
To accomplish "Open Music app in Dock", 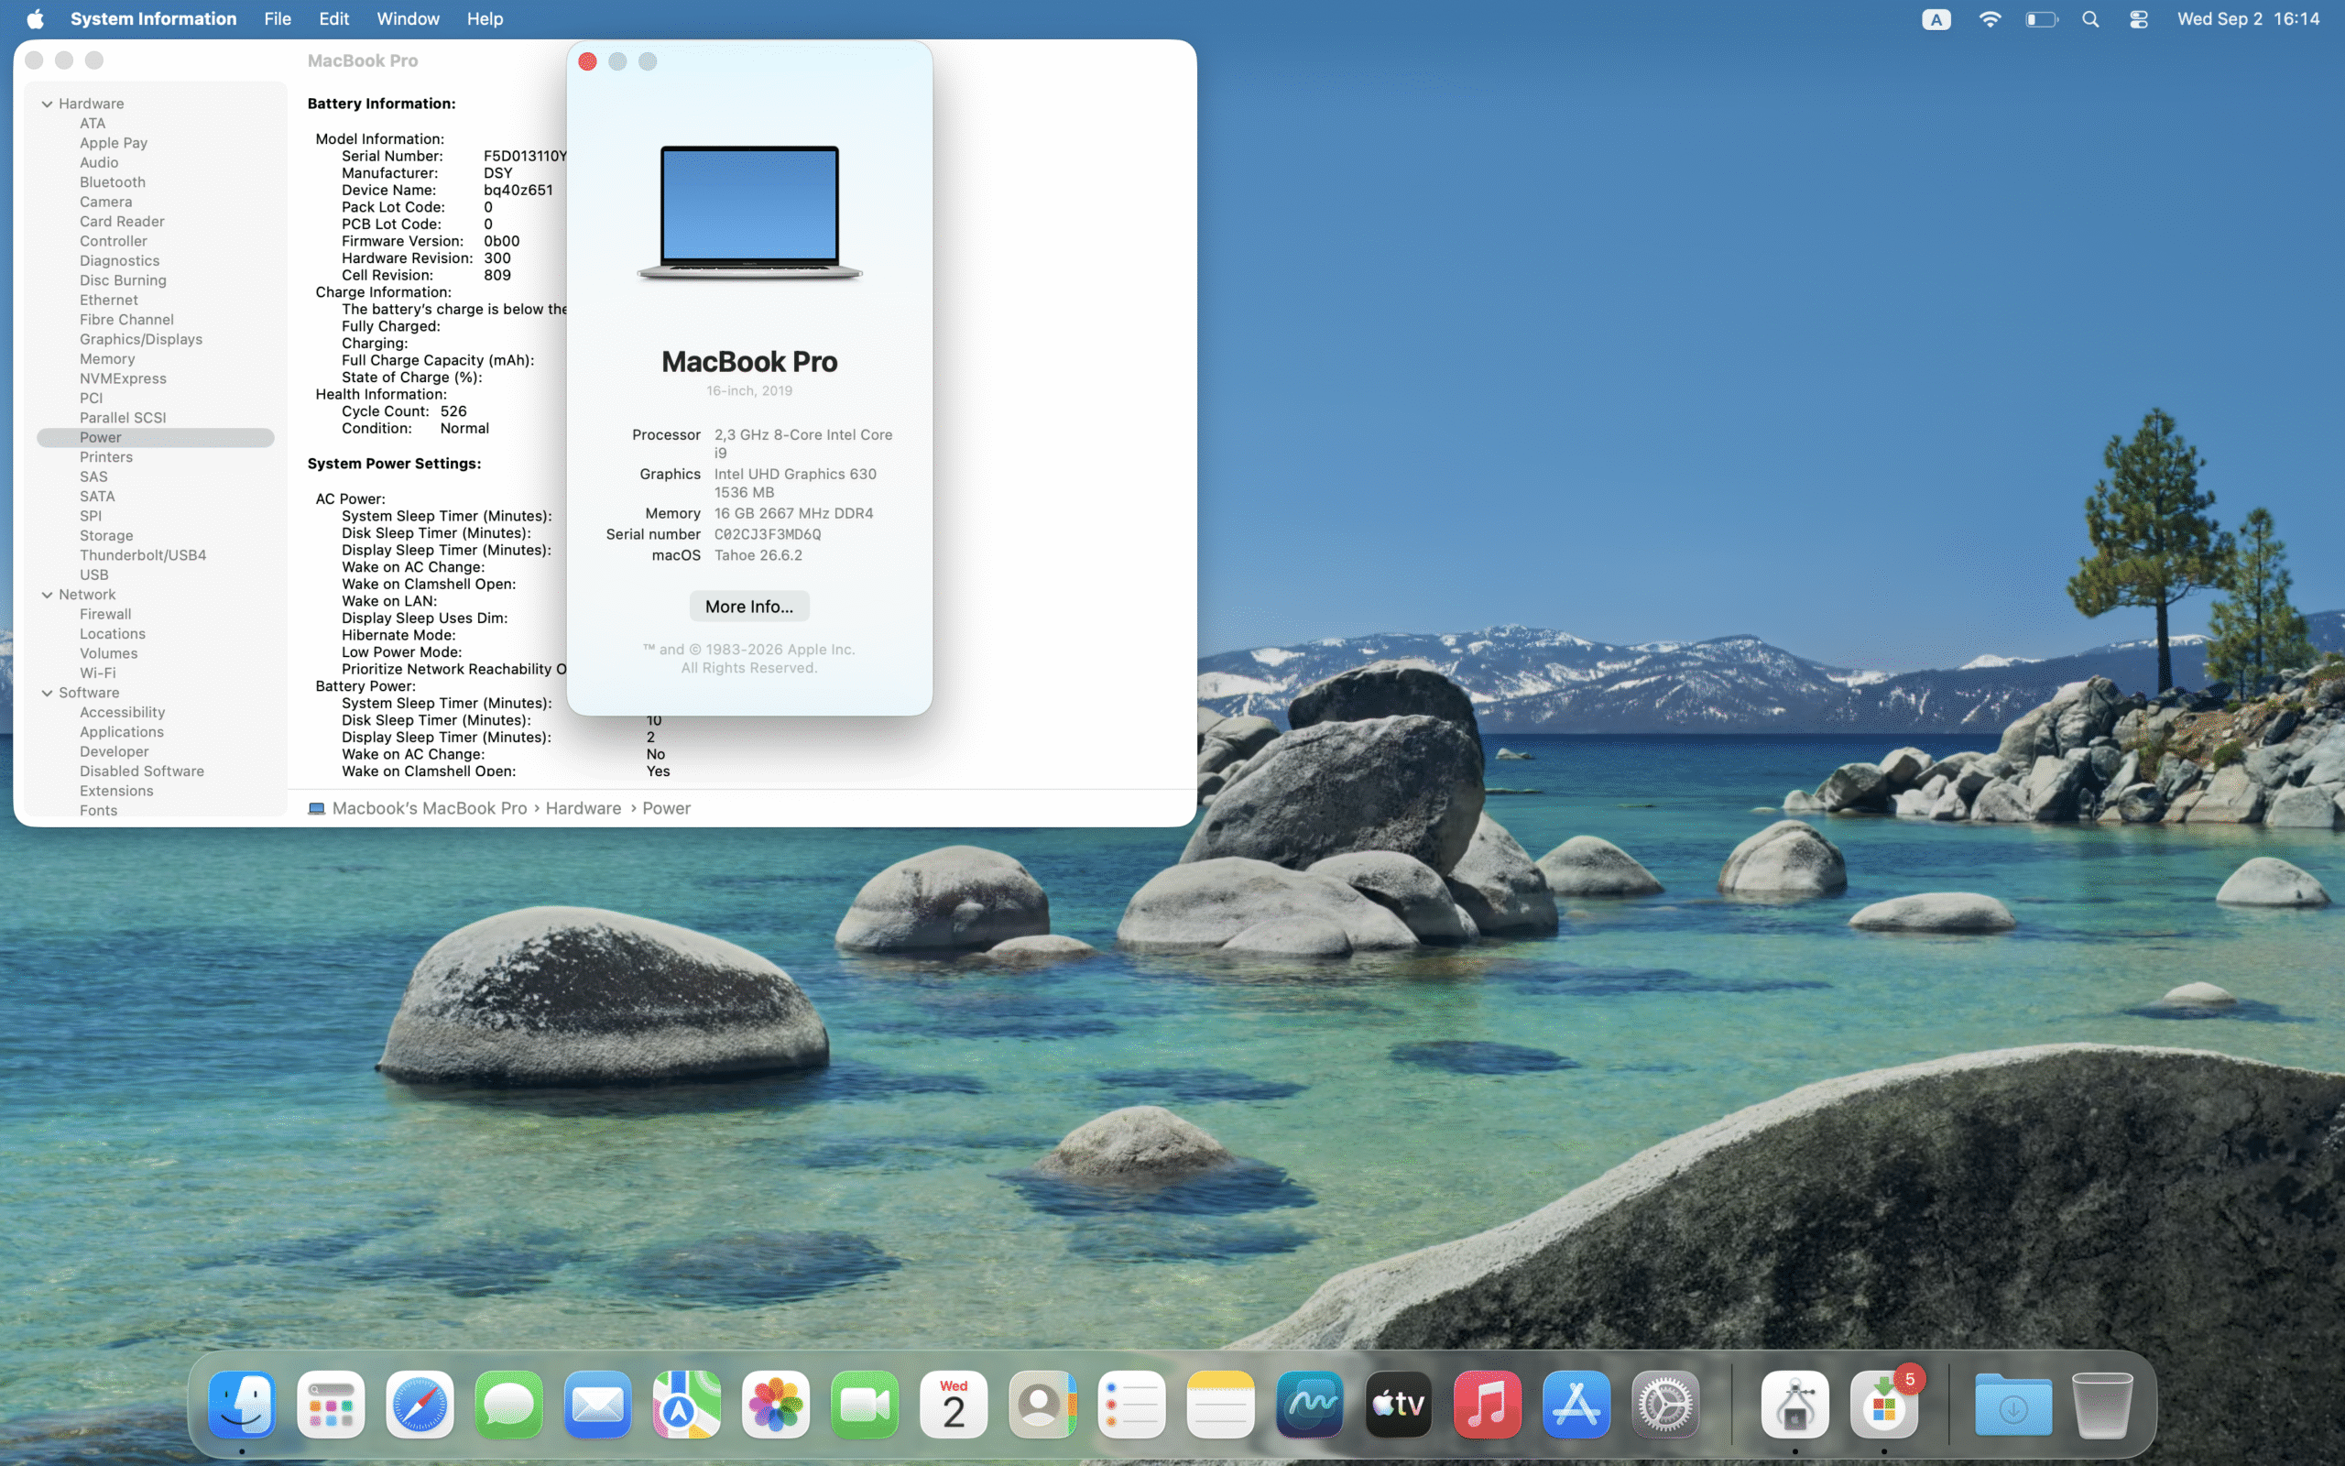I will (1488, 1403).
